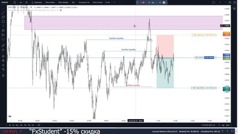
Task: Close the entry position order line label
Action: (215, 58)
